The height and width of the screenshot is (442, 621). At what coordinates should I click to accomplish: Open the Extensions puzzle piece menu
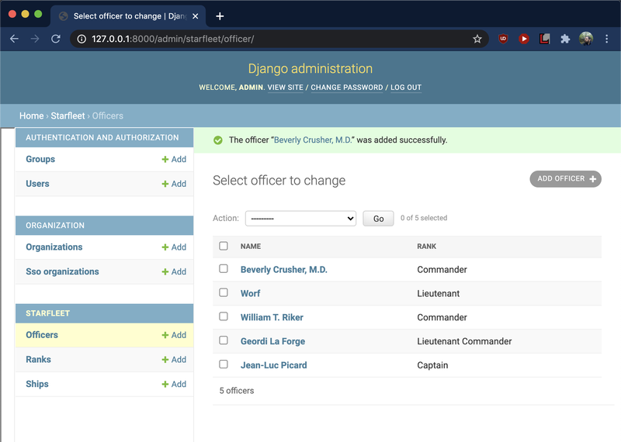point(565,39)
